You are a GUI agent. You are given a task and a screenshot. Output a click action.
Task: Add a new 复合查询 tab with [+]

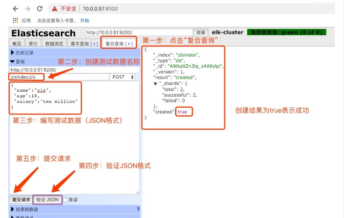[x=129, y=44]
